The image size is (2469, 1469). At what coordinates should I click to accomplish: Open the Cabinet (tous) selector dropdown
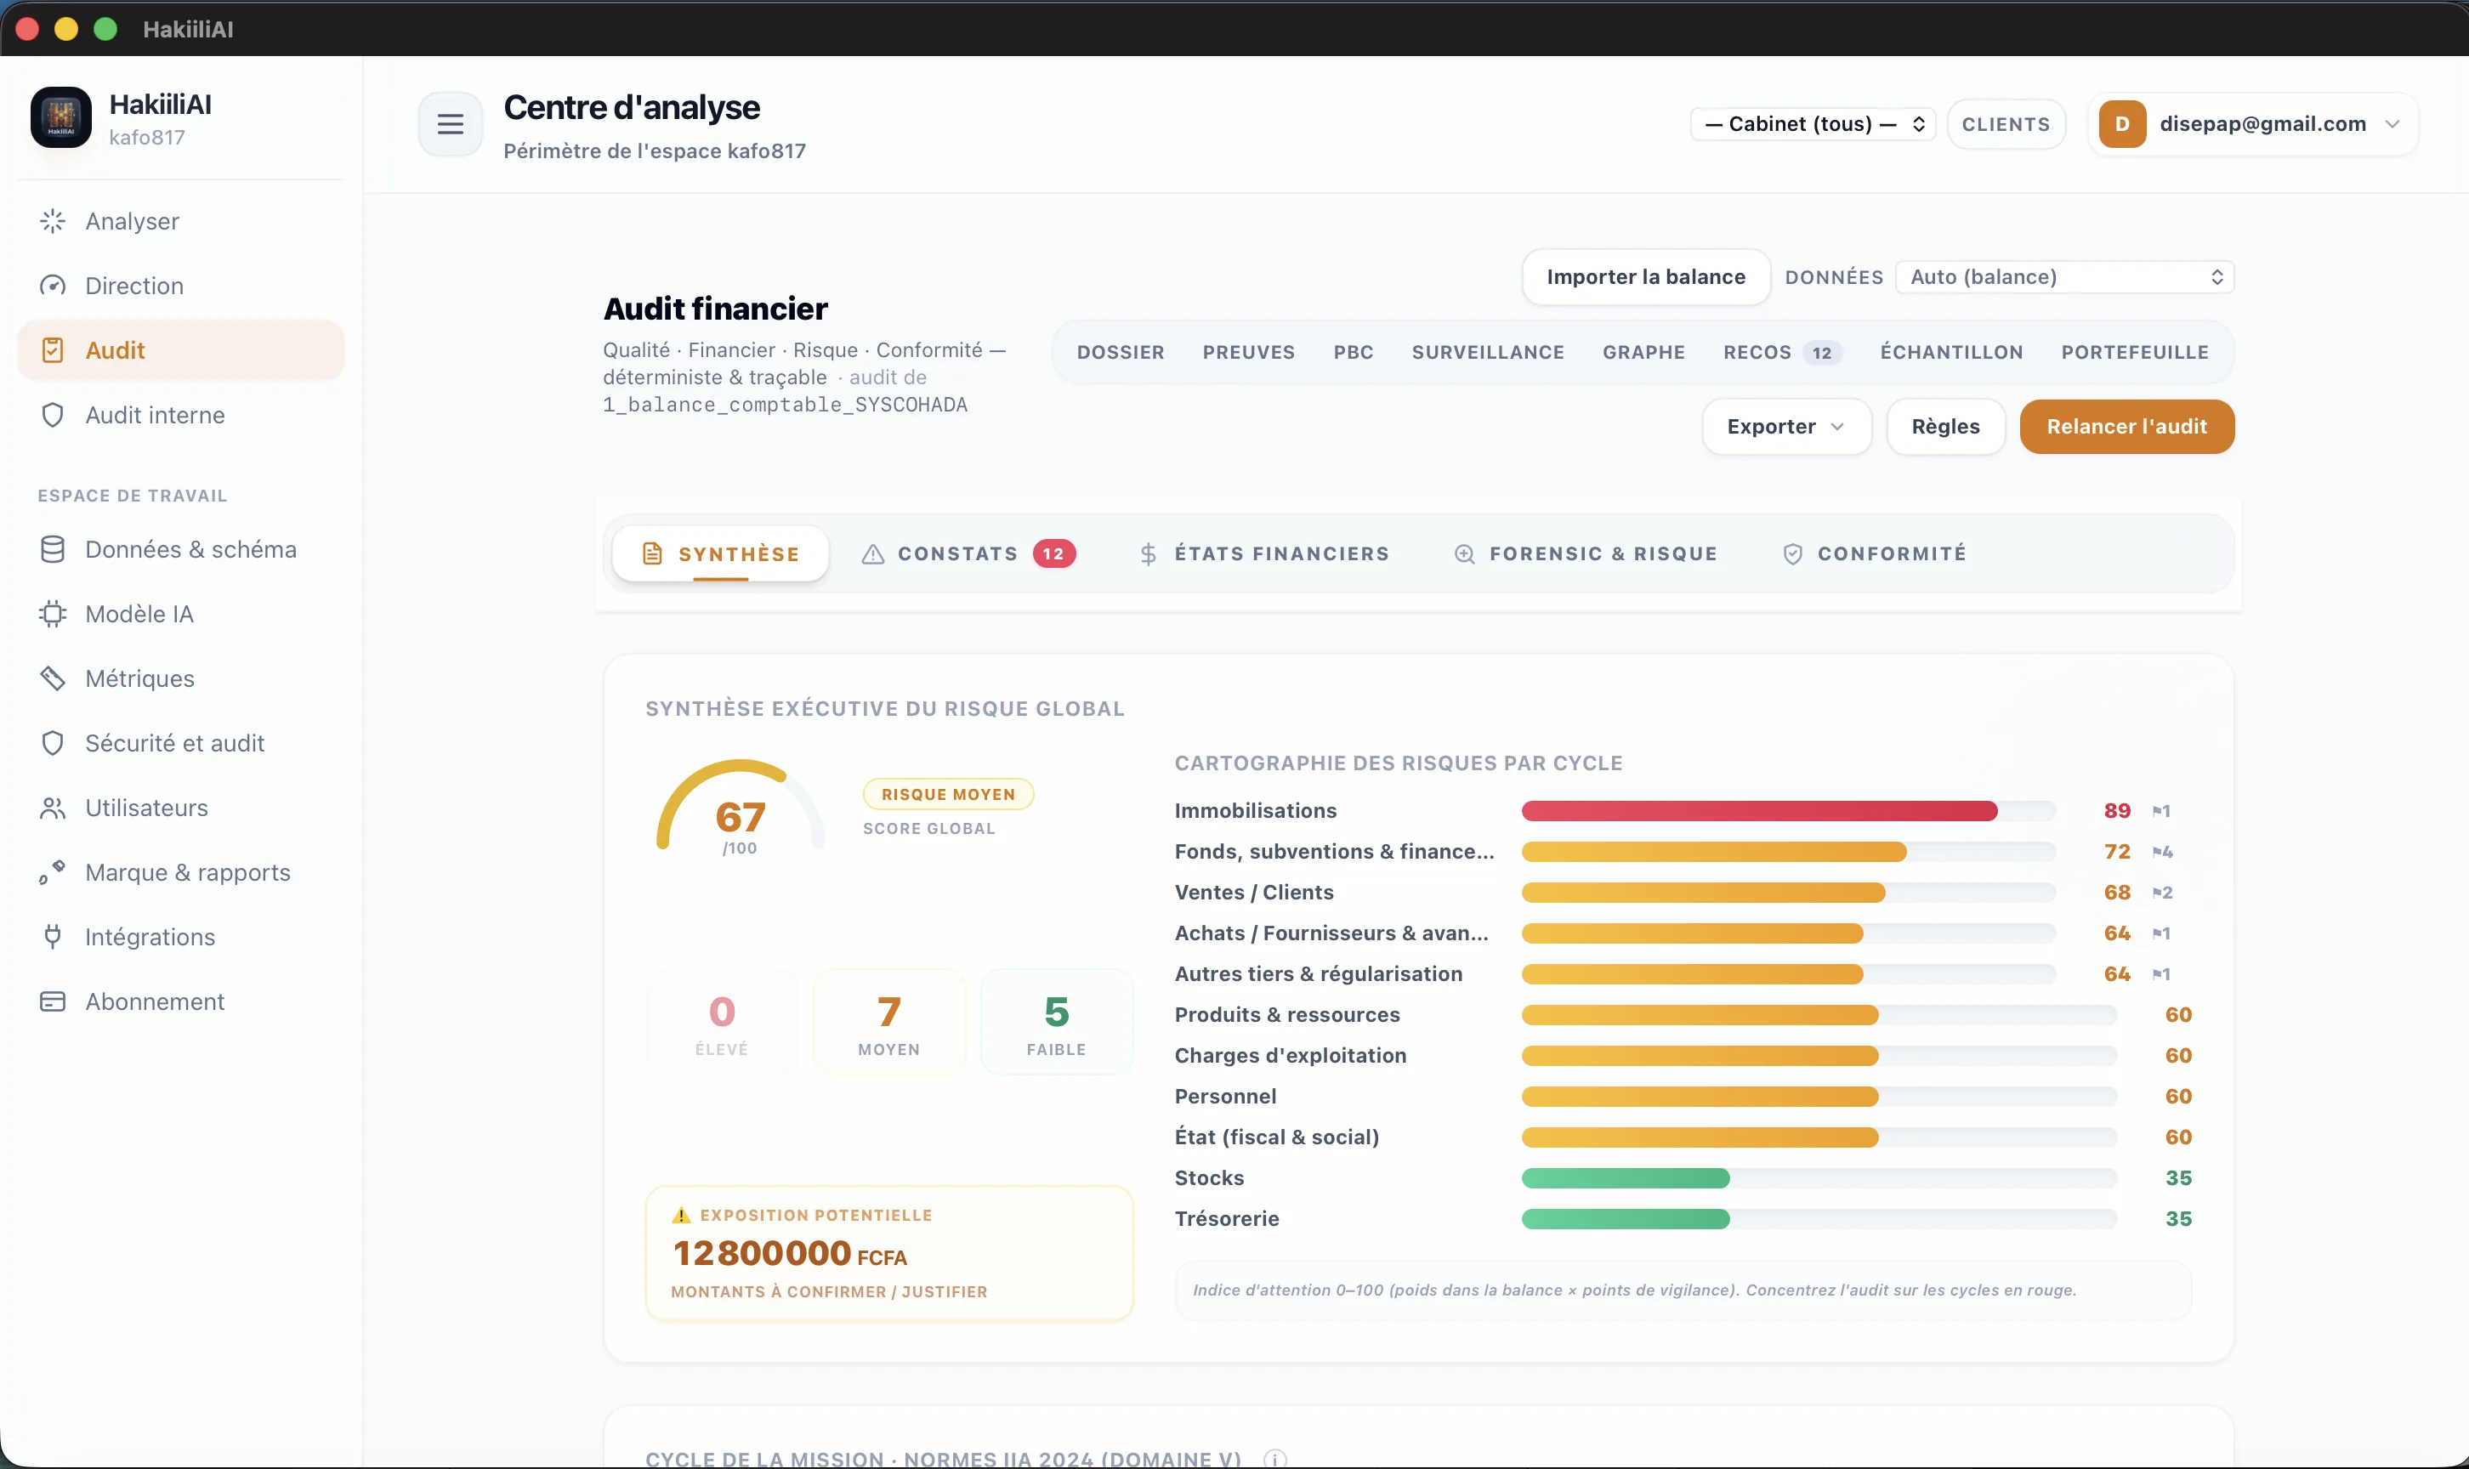(1813, 124)
